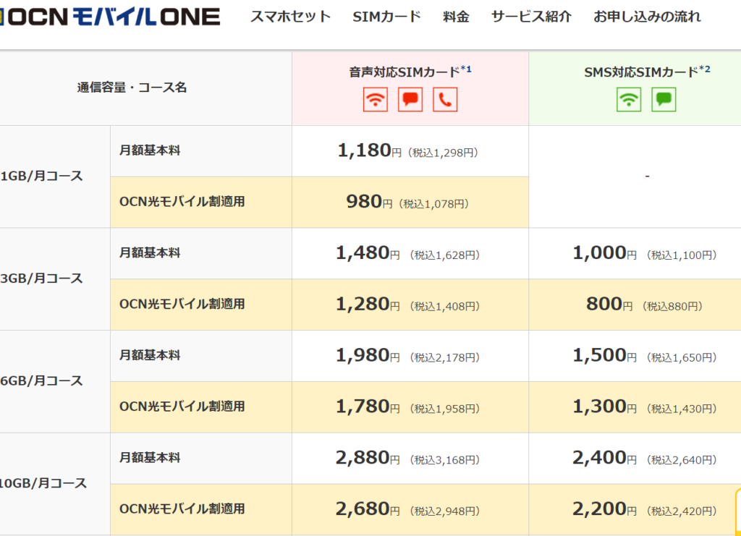Click the green Wi-Fi data icon
Viewport: 741px width, 536px height.
point(629,100)
